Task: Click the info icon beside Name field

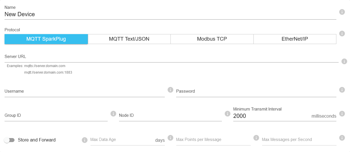Action: point(342,12)
